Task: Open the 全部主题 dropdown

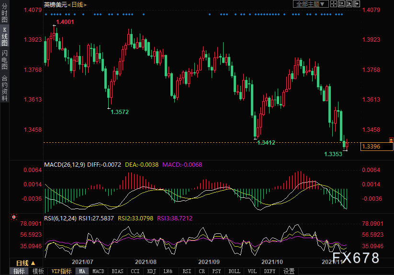Action: tap(311, 4)
